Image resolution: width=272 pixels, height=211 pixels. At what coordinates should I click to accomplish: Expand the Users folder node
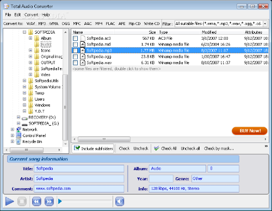(x=24, y=99)
